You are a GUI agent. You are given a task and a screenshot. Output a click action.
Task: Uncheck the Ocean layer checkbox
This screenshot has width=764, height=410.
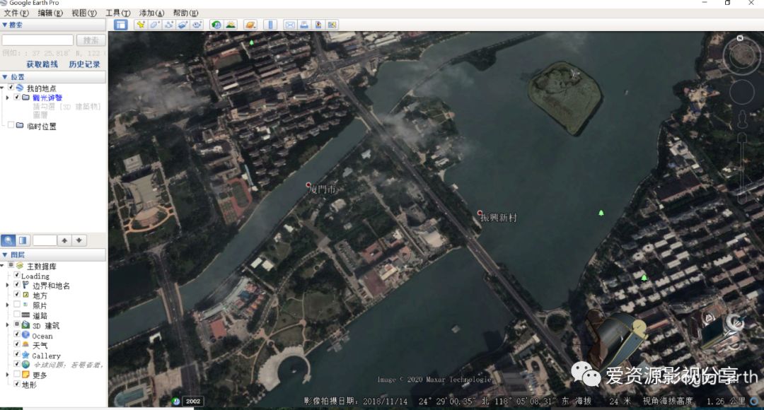(x=17, y=335)
